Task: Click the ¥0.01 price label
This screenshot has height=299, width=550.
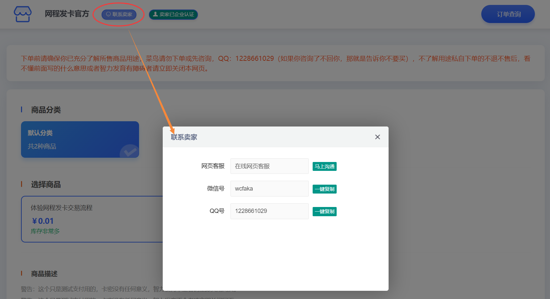Action: coord(43,221)
